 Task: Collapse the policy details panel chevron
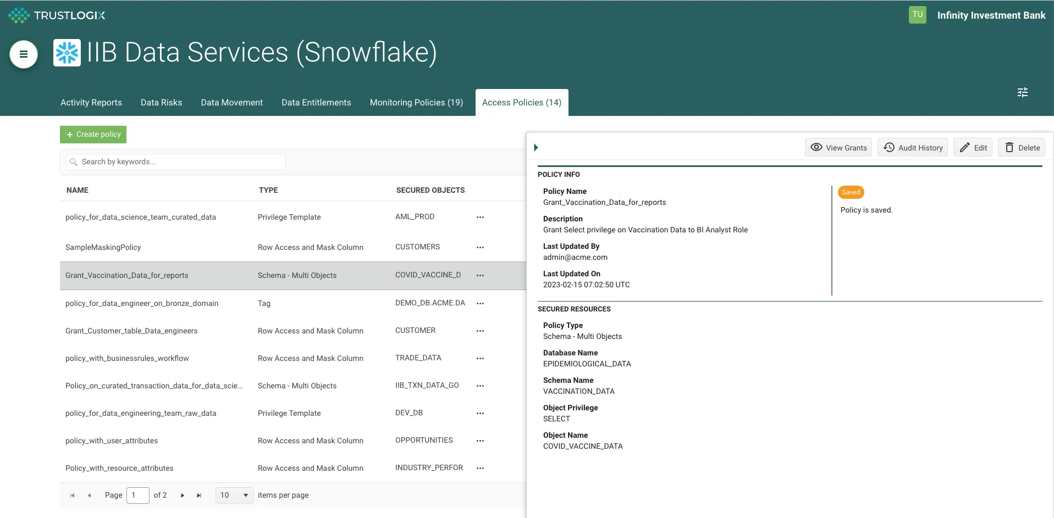(537, 147)
